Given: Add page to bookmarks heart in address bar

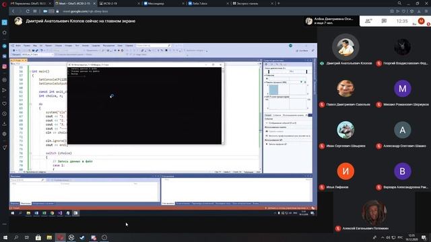Looking at the screenshot, I should coord(404,11).
